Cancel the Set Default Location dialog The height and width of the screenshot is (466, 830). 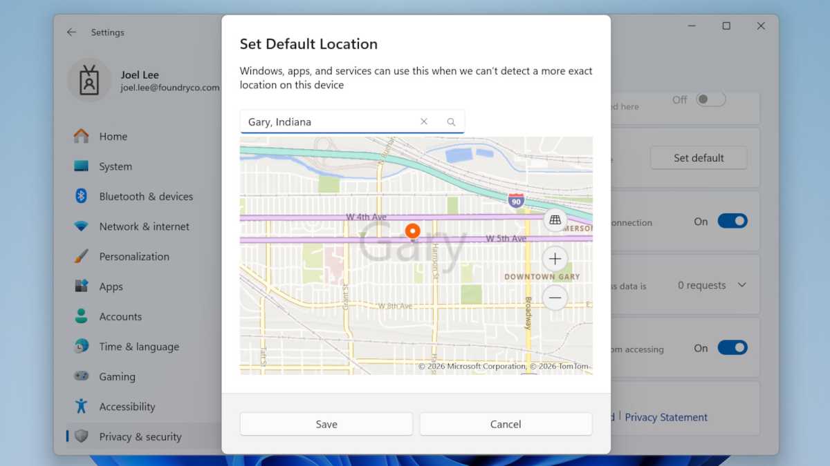506,424
